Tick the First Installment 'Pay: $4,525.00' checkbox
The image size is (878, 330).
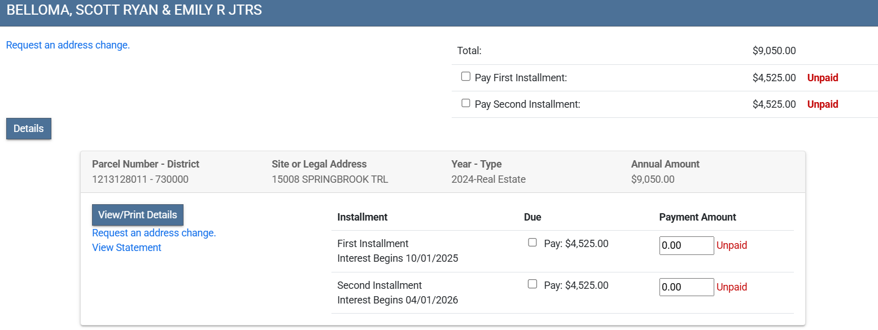[x=532, y=243]
